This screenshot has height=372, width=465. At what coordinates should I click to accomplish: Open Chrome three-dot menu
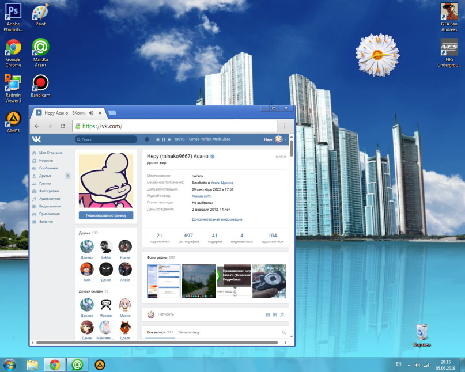[x=285, y=126]
